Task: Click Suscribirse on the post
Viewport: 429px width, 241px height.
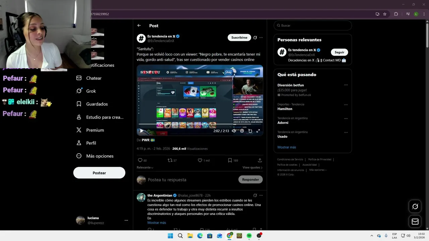Action: (x=239, y=37)
